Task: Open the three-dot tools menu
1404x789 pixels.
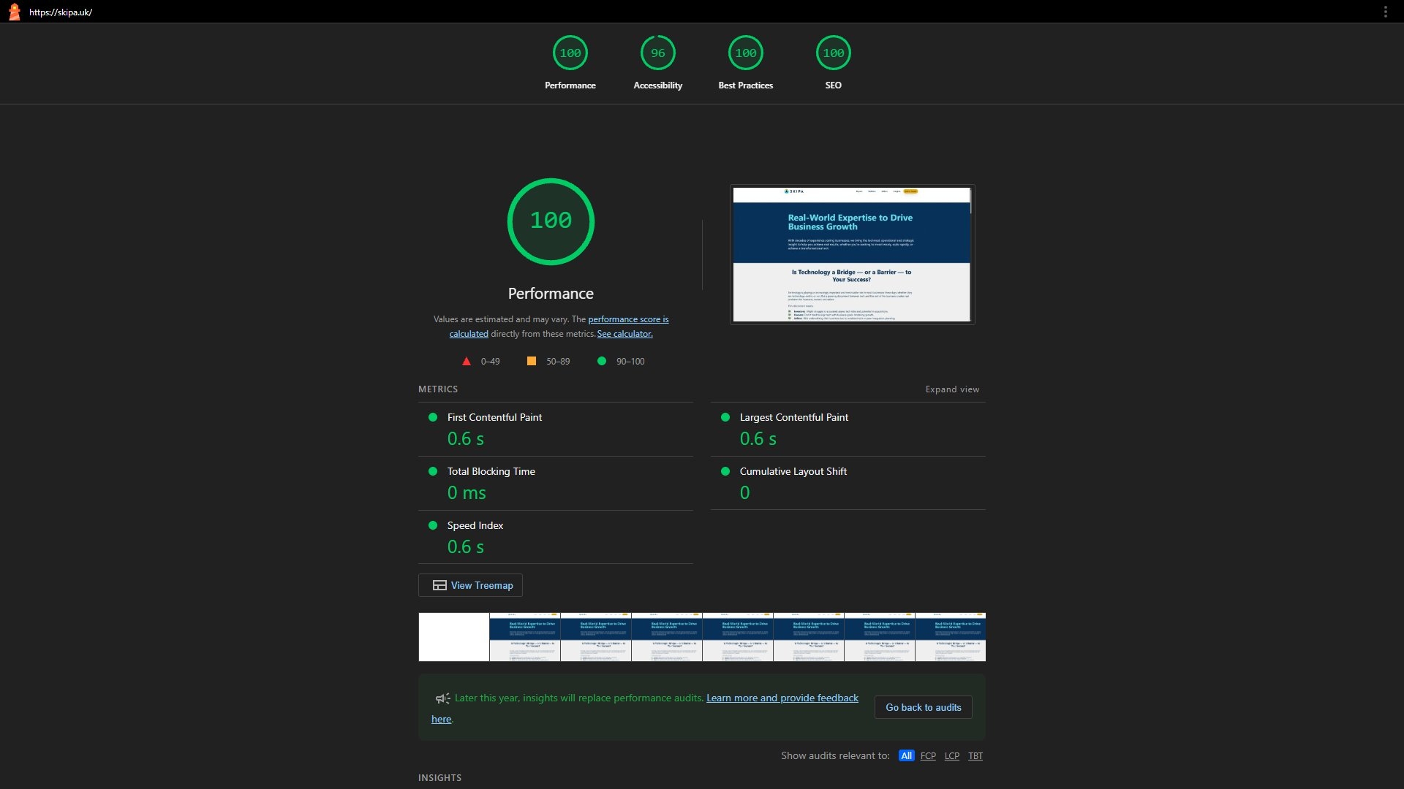Action: (1385, 12)
